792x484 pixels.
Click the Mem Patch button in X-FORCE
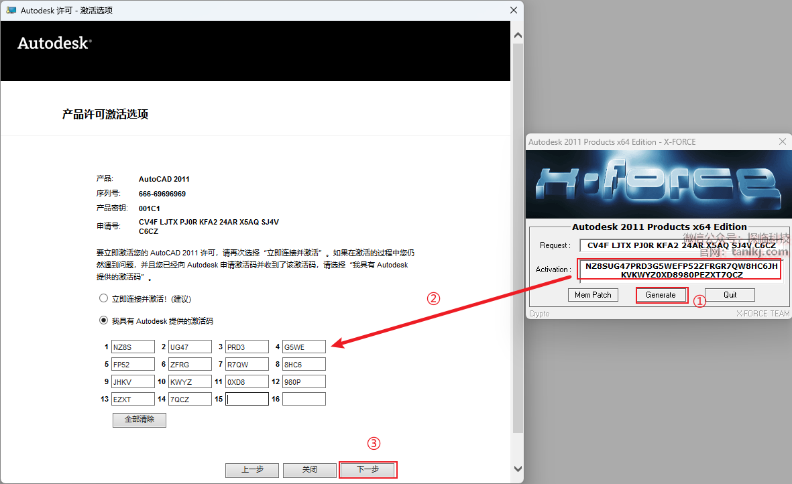click(593, 295)
